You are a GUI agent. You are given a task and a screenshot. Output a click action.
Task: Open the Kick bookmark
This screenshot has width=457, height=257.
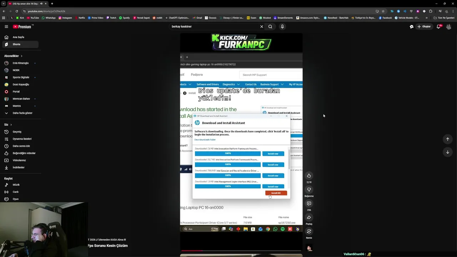tap(20, 18)
